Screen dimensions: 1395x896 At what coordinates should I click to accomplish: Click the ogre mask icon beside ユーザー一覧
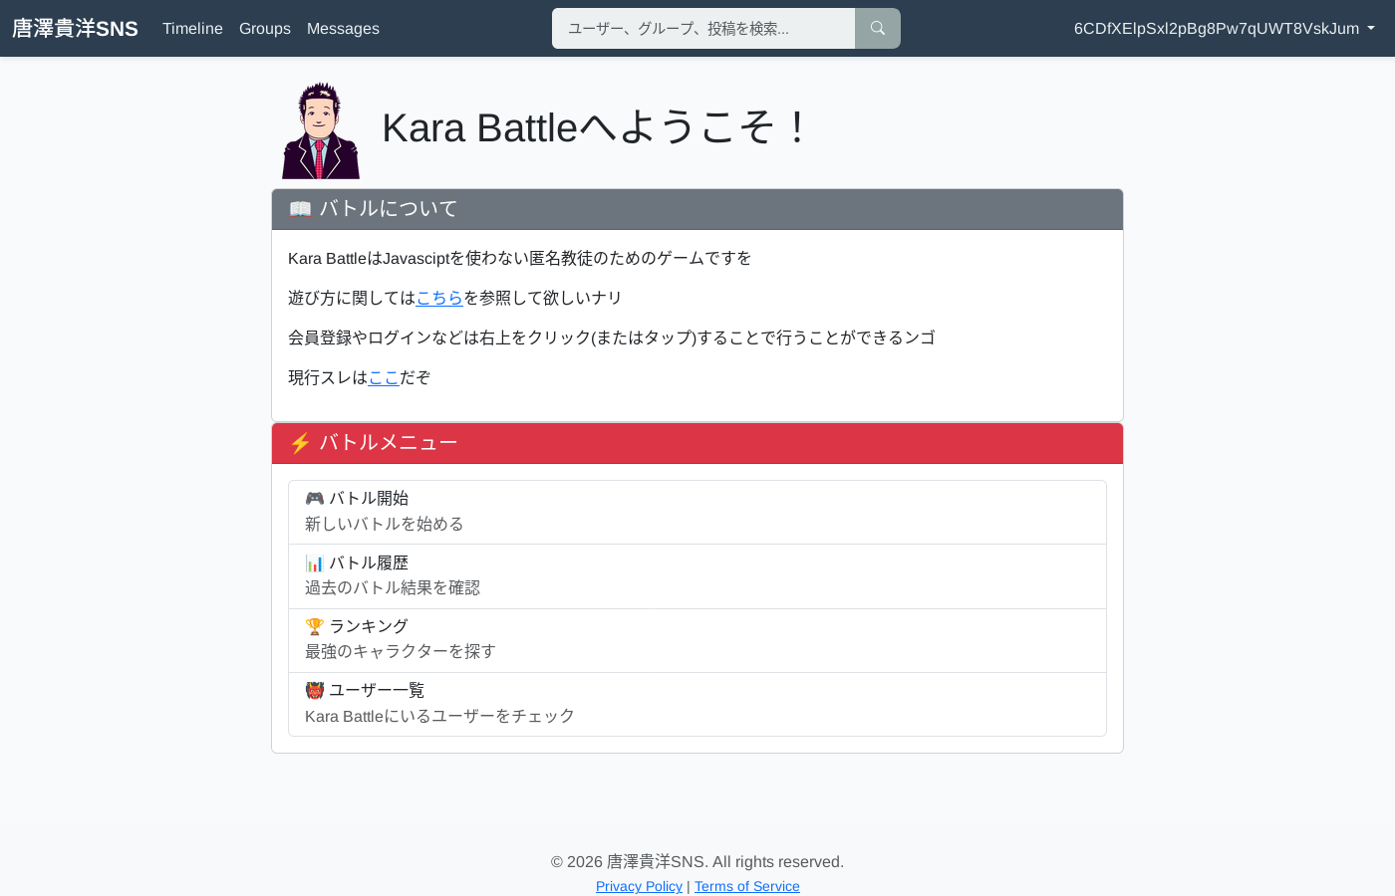click(x=315, y=690)
